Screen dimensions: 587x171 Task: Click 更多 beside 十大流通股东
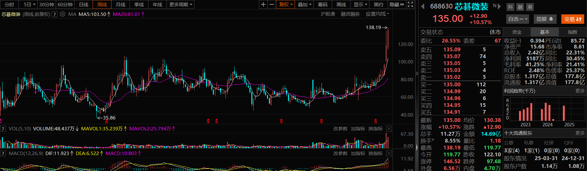(x=580, y=133)
